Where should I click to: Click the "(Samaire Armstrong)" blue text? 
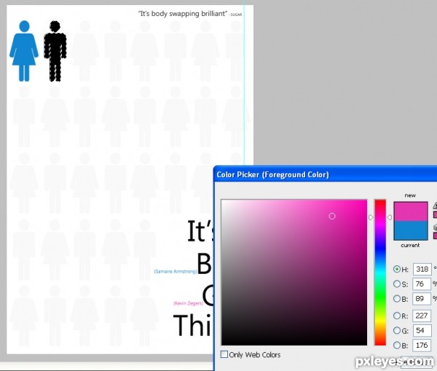[176, 271]
